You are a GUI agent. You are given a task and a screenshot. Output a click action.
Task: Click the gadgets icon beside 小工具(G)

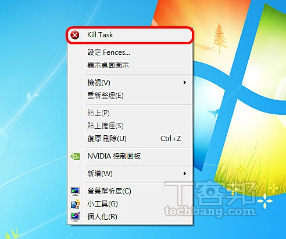click(75, 204)
